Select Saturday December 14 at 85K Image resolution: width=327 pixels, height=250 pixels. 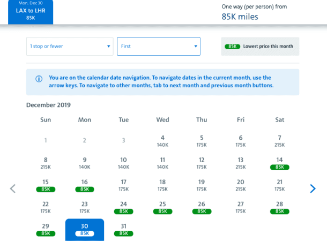pos(280,163)
